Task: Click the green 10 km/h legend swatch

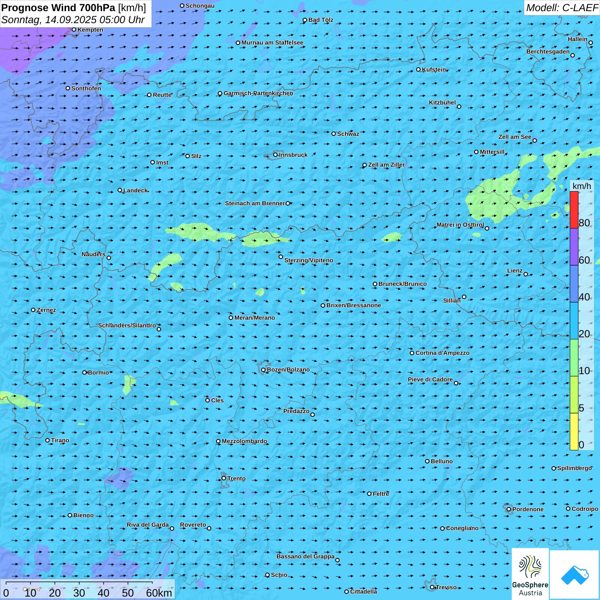Action: point(574,358)
